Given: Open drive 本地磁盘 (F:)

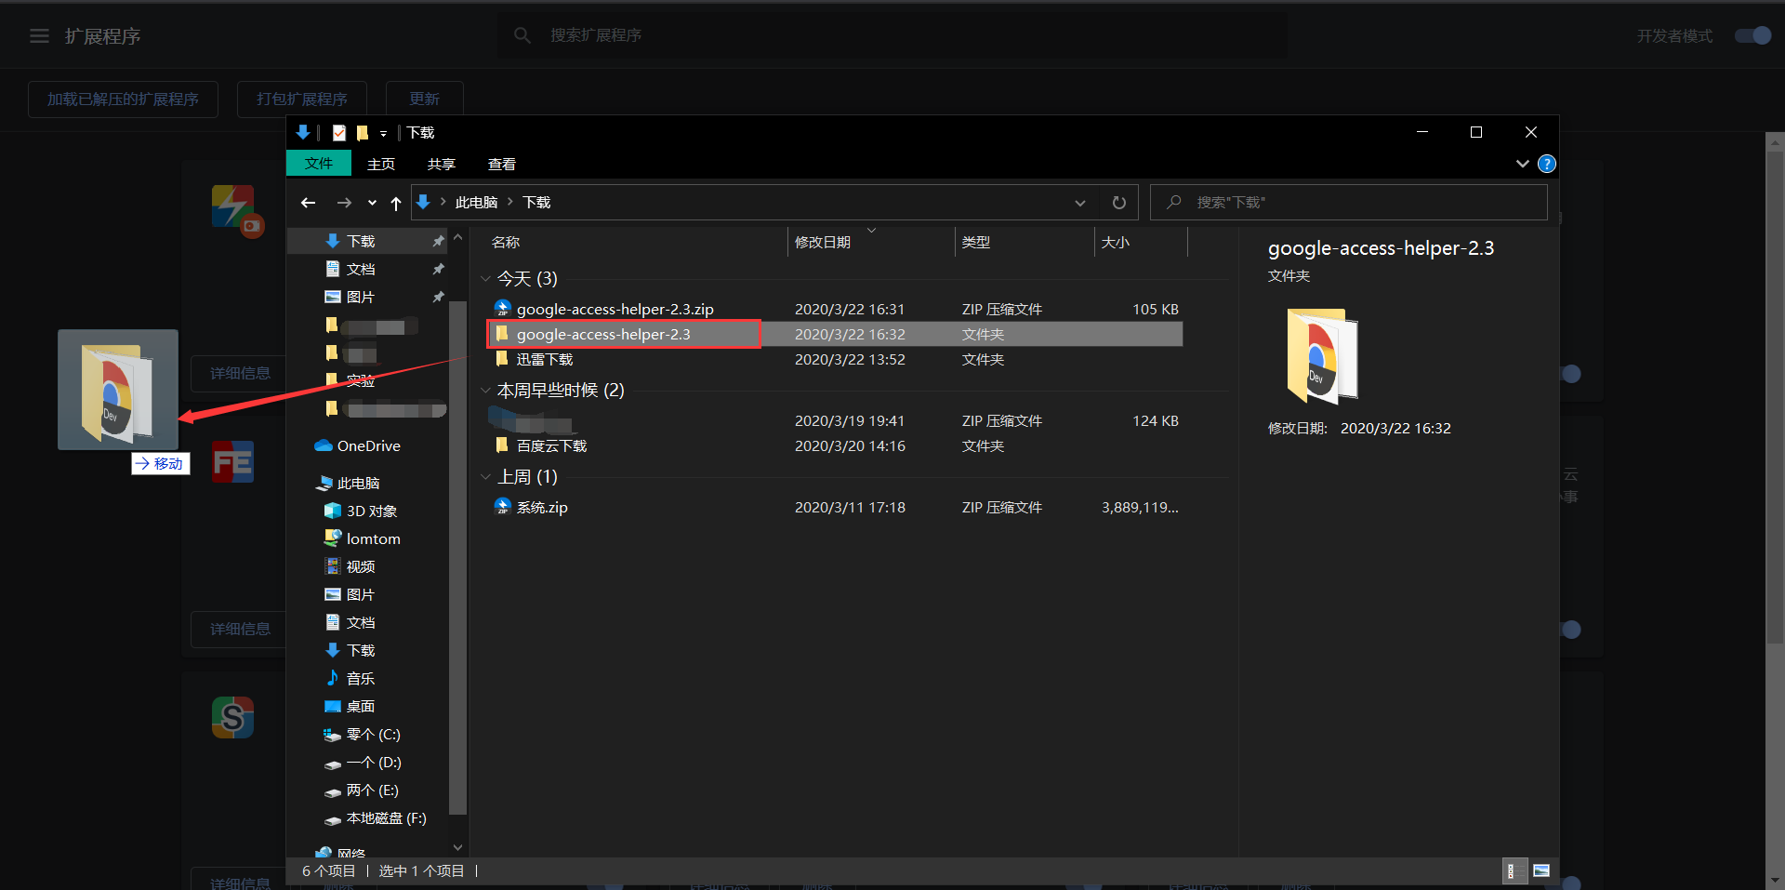Looking at the screenshot, I should (x=386, y=817).
